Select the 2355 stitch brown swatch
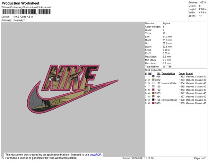This screenshot has width=208, height=161. [153, 93]
